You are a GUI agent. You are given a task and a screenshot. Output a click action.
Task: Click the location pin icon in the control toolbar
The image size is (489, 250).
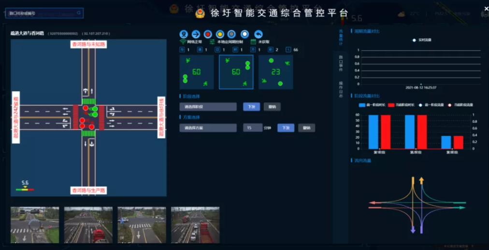coord(184,34)
